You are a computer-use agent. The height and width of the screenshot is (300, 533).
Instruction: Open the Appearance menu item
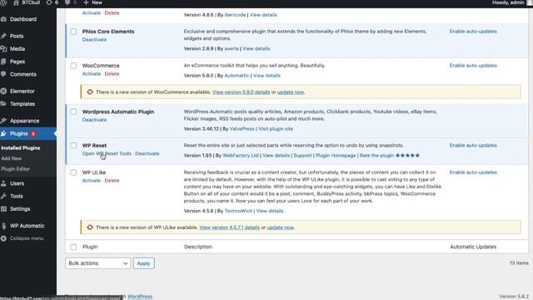click(x=24, y=121)
